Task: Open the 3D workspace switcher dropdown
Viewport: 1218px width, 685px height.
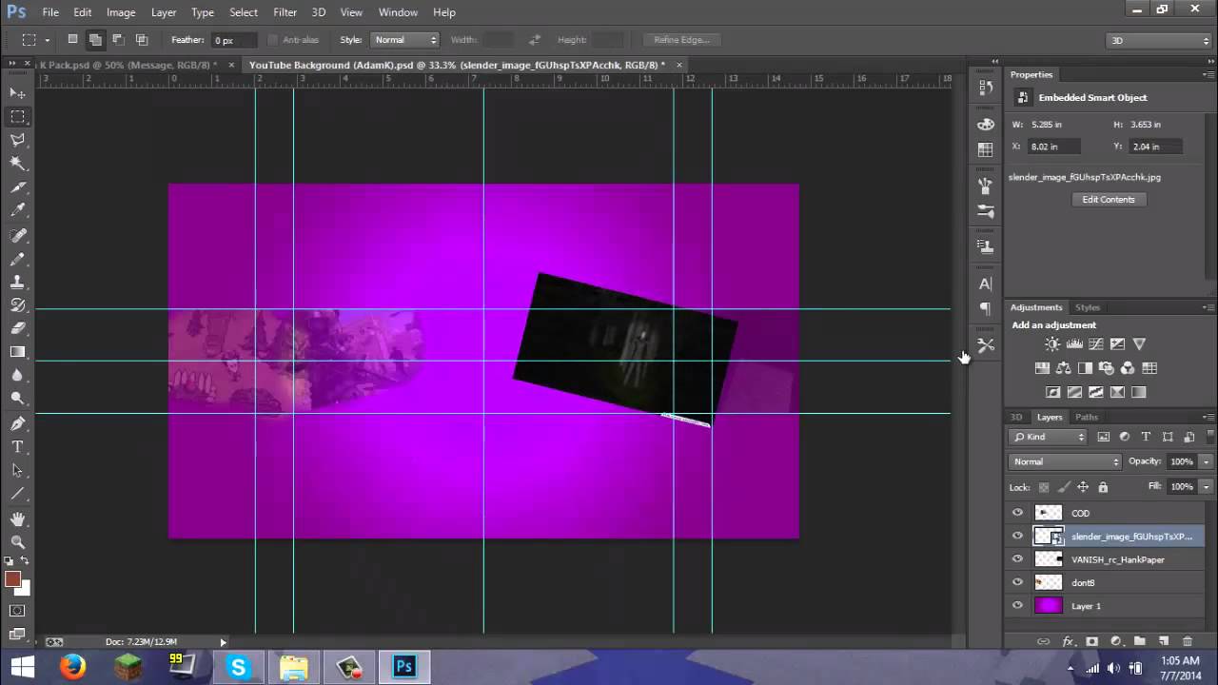Action: (x=1158, y=40)
